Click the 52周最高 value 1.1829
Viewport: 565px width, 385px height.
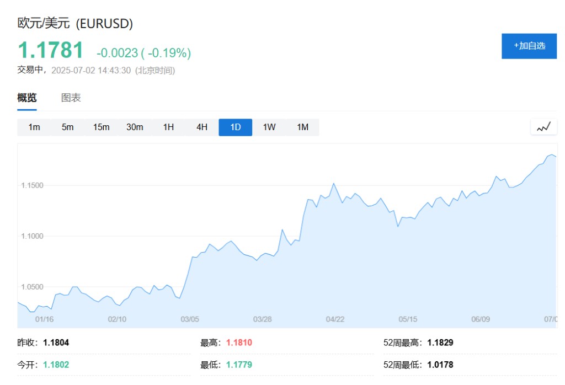440,343
